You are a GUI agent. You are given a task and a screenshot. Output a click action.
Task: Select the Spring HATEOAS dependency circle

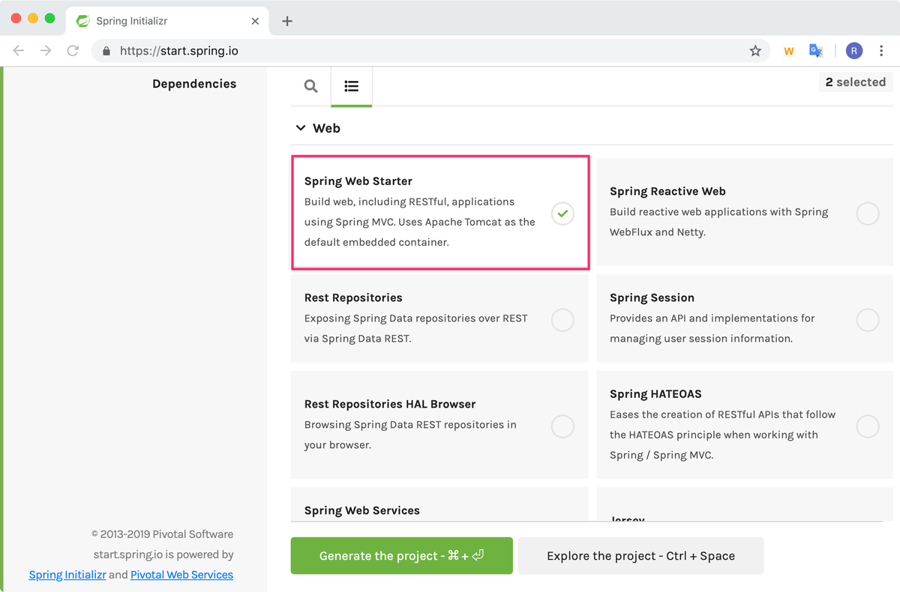(x=868, y=426)
